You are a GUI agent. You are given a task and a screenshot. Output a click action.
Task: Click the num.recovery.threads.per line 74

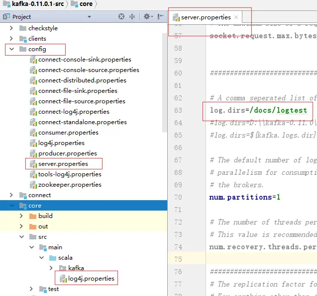click(263, 247)
